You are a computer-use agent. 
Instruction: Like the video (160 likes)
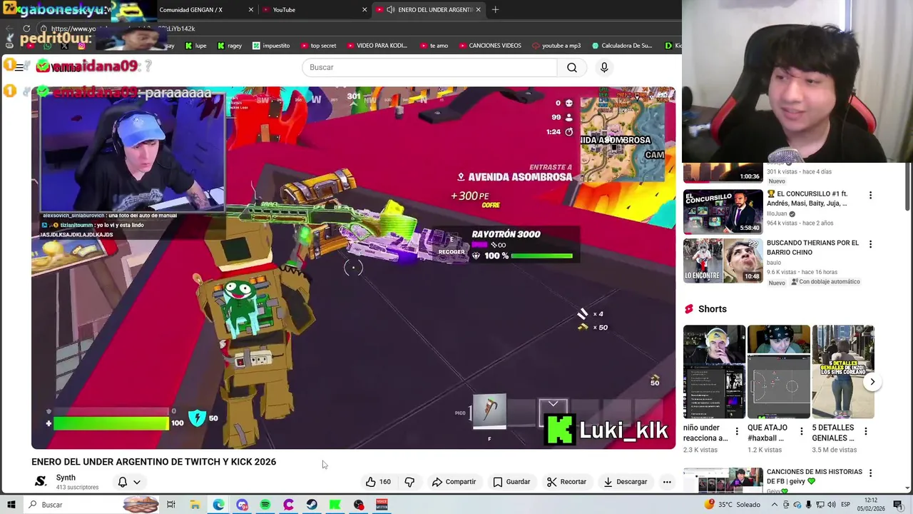point(378,482)
